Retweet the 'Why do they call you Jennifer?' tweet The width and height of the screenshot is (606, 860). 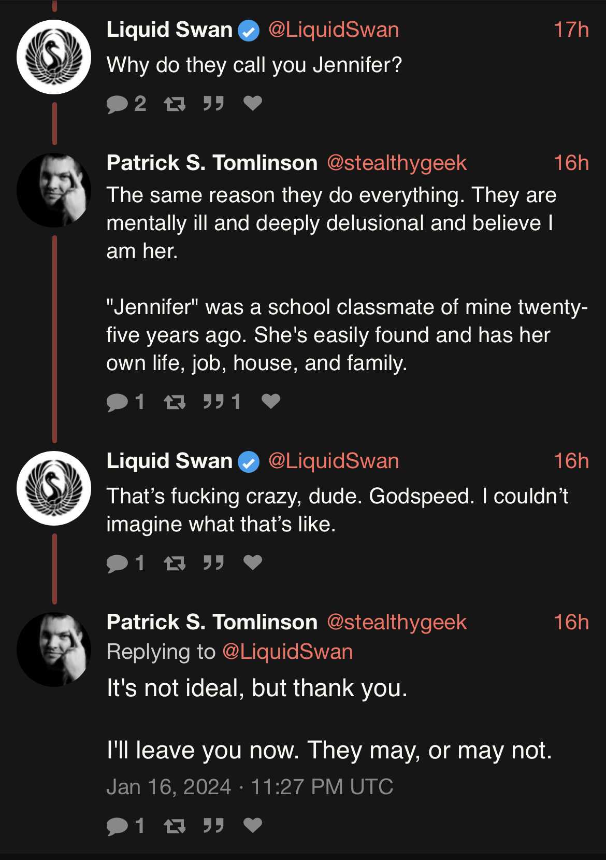tap(175, 104)
